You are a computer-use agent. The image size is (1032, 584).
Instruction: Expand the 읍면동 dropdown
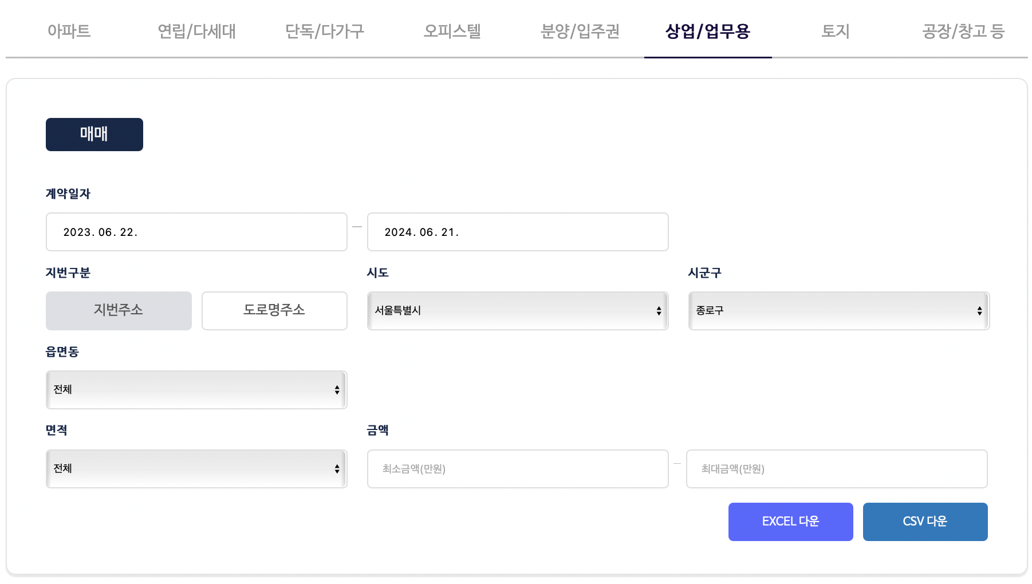(196, 389)
